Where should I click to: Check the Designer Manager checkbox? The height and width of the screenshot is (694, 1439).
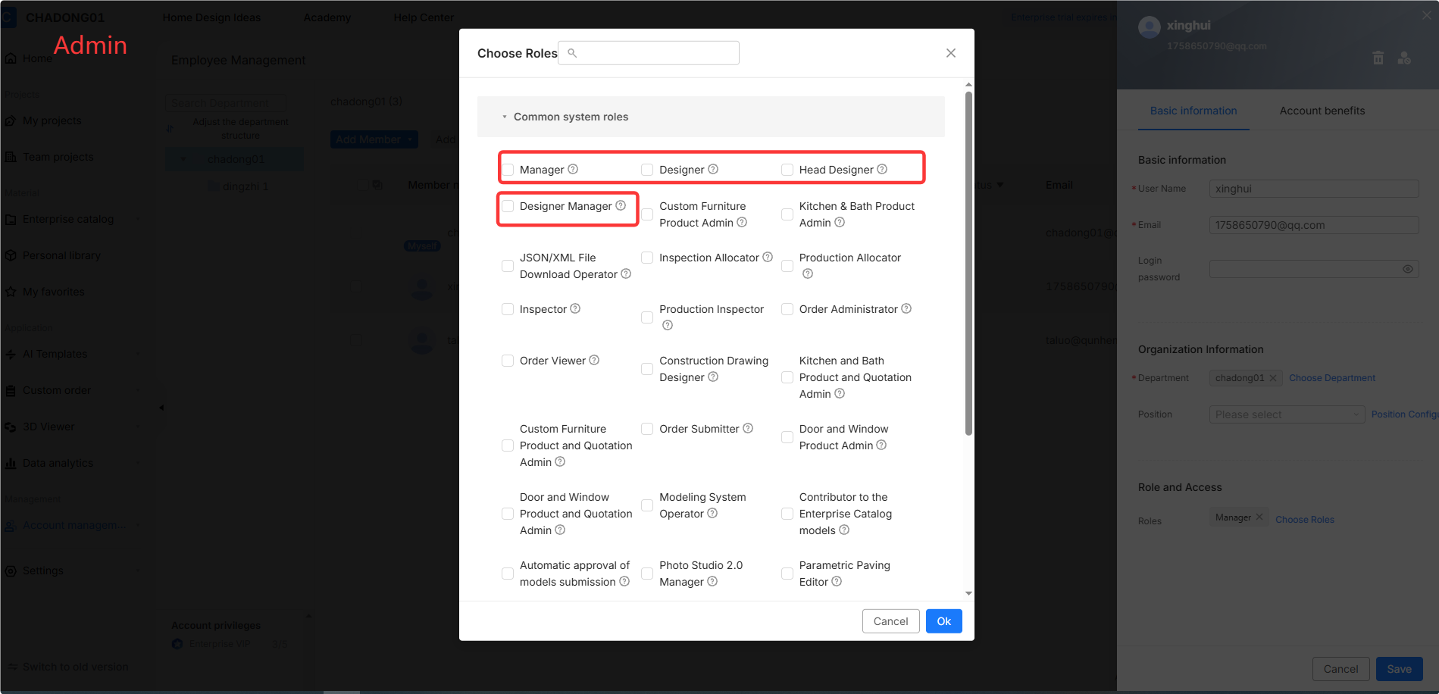[x=508, y=206]
